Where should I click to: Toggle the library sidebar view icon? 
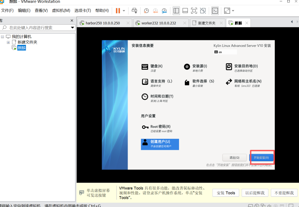pos(176,11)
